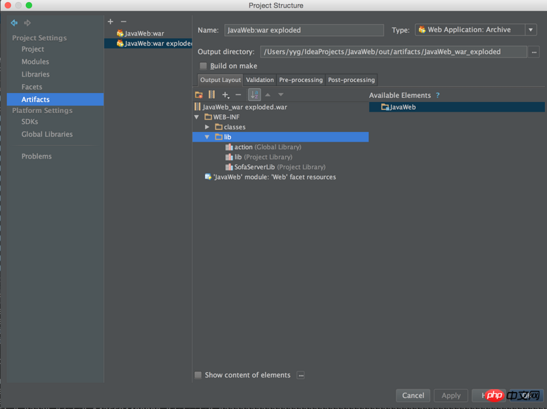Select action Global Library entry
This screenshot has width=547, height=409.
tap(264, 147)
